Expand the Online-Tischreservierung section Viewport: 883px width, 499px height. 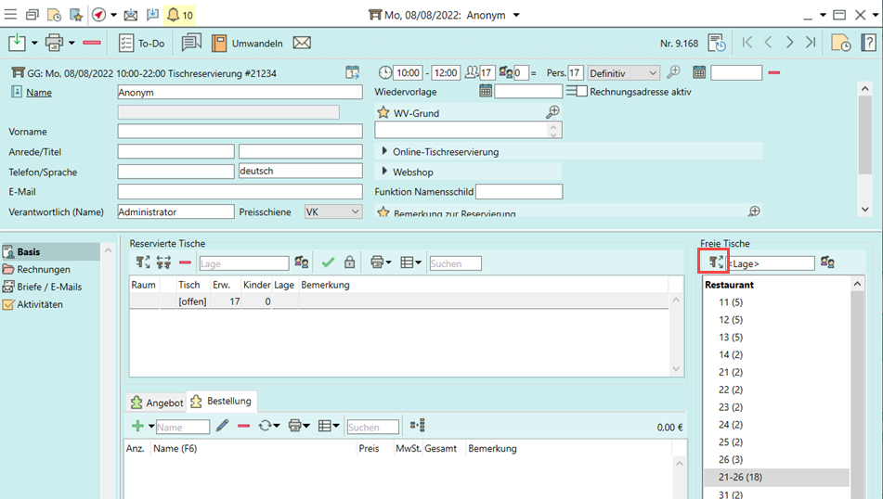384,151
